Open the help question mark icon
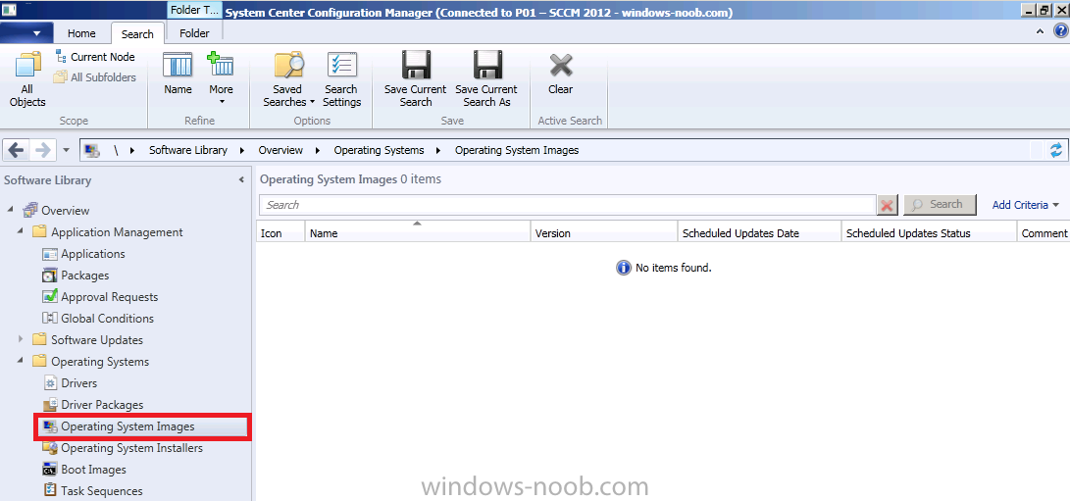1070x501 pixels. click(x=1060, y=30)
